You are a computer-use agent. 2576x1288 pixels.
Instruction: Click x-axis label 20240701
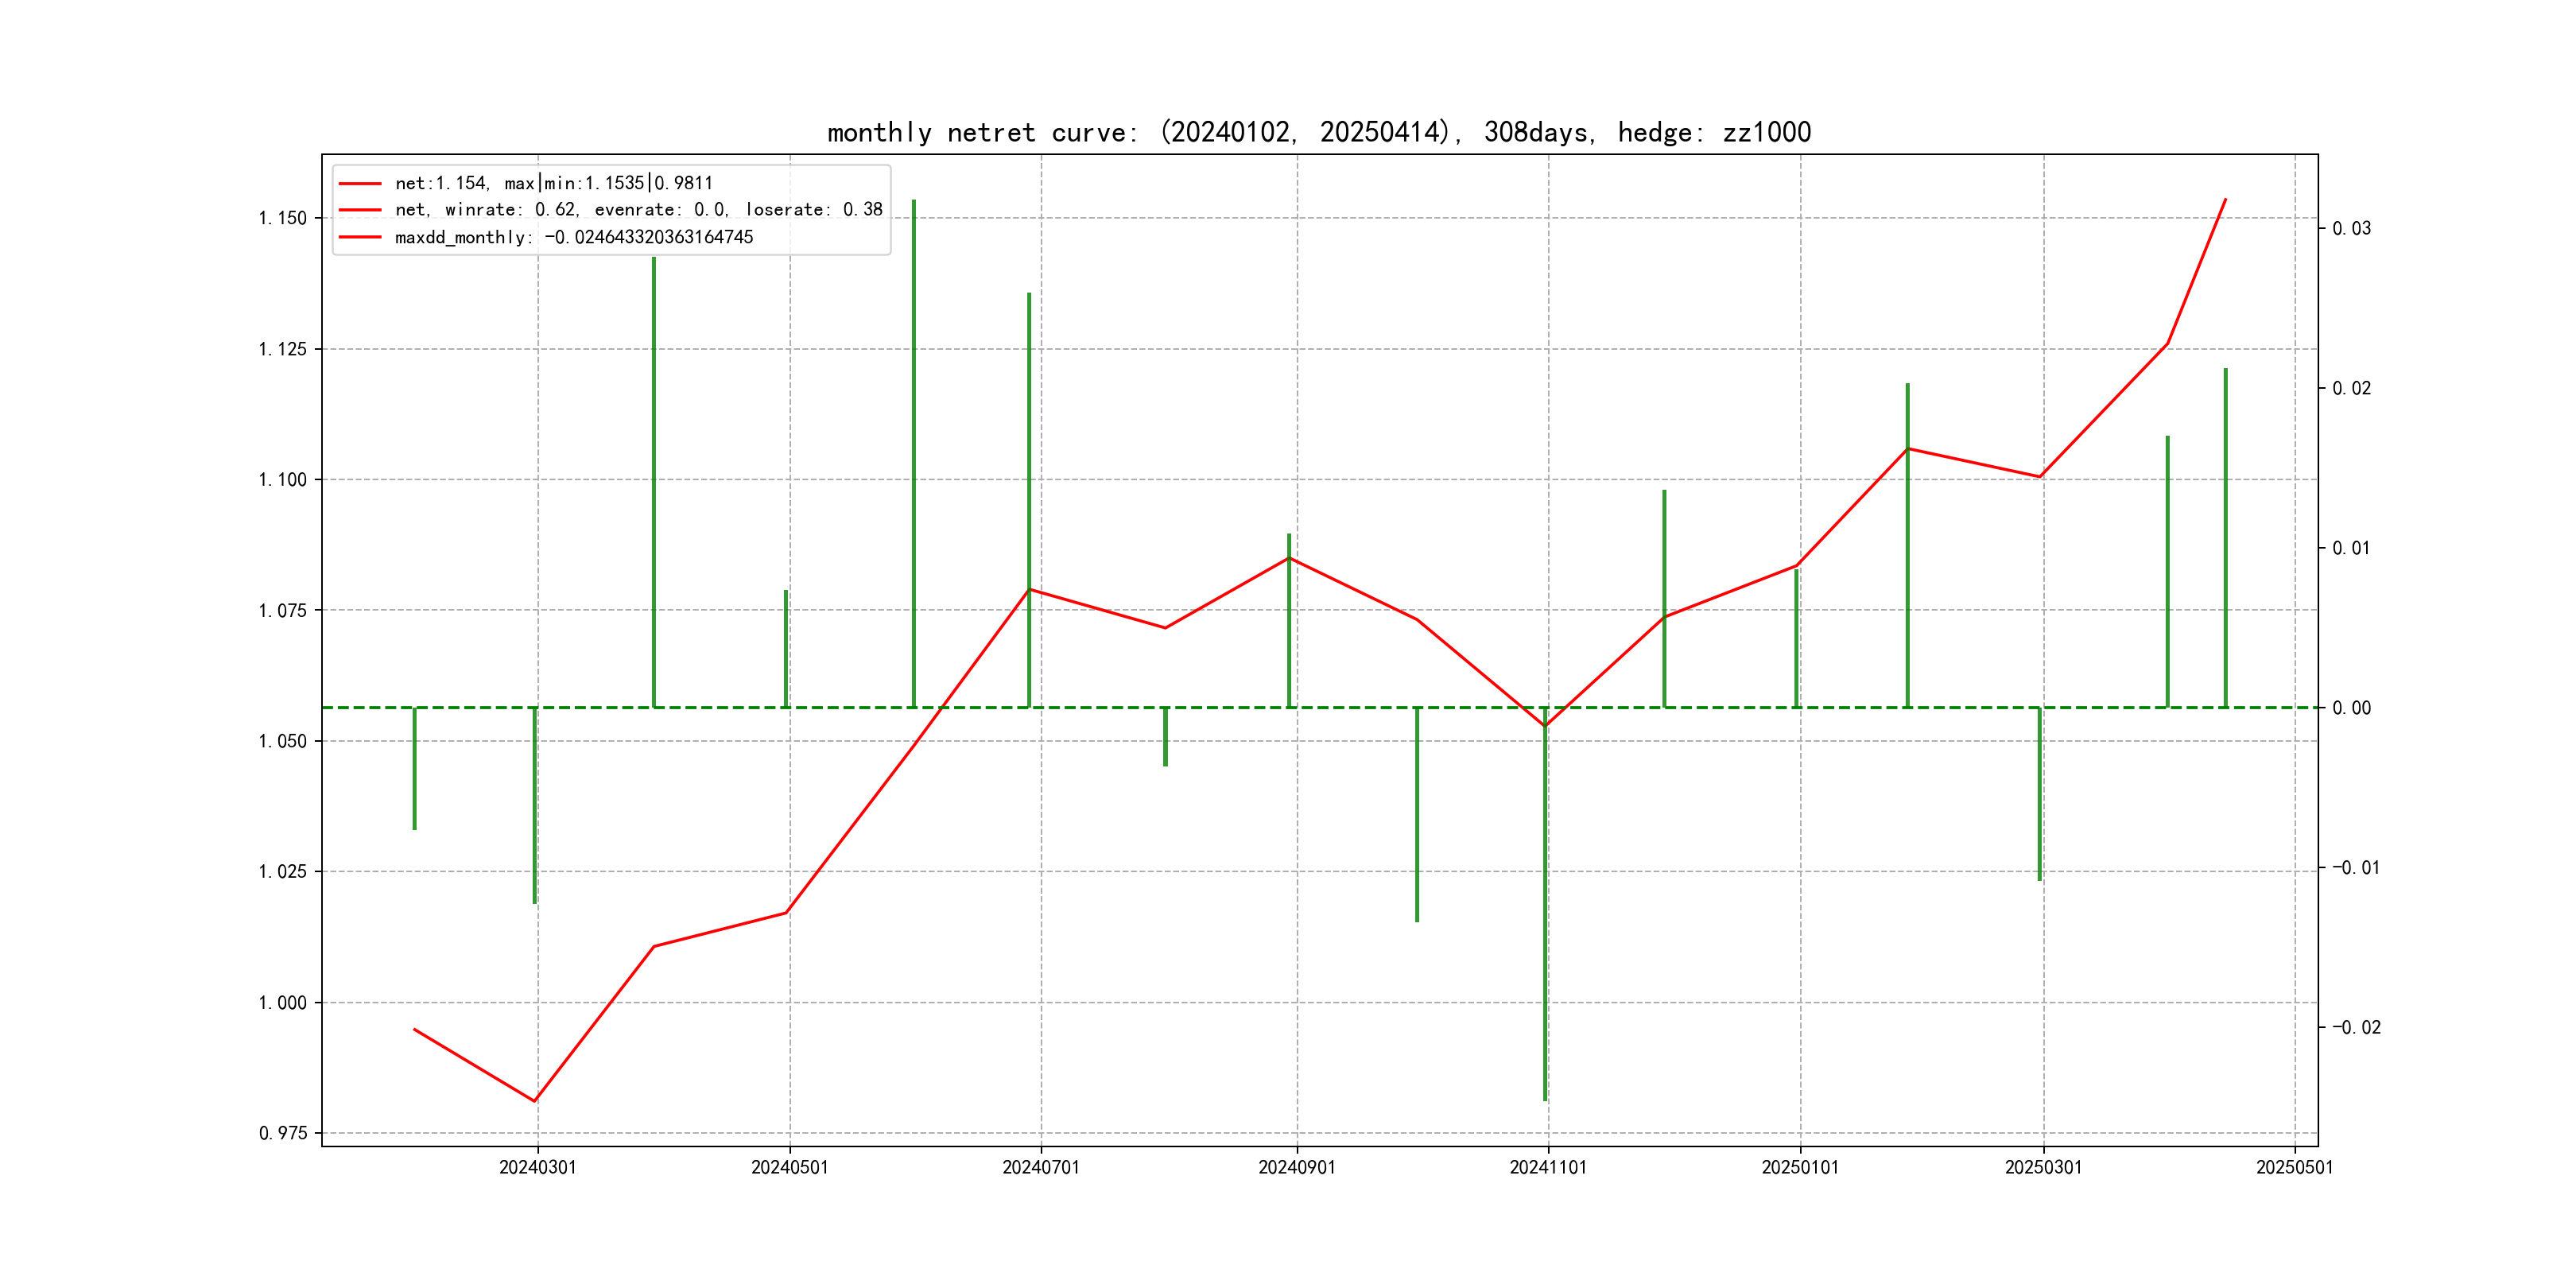1040,1167
